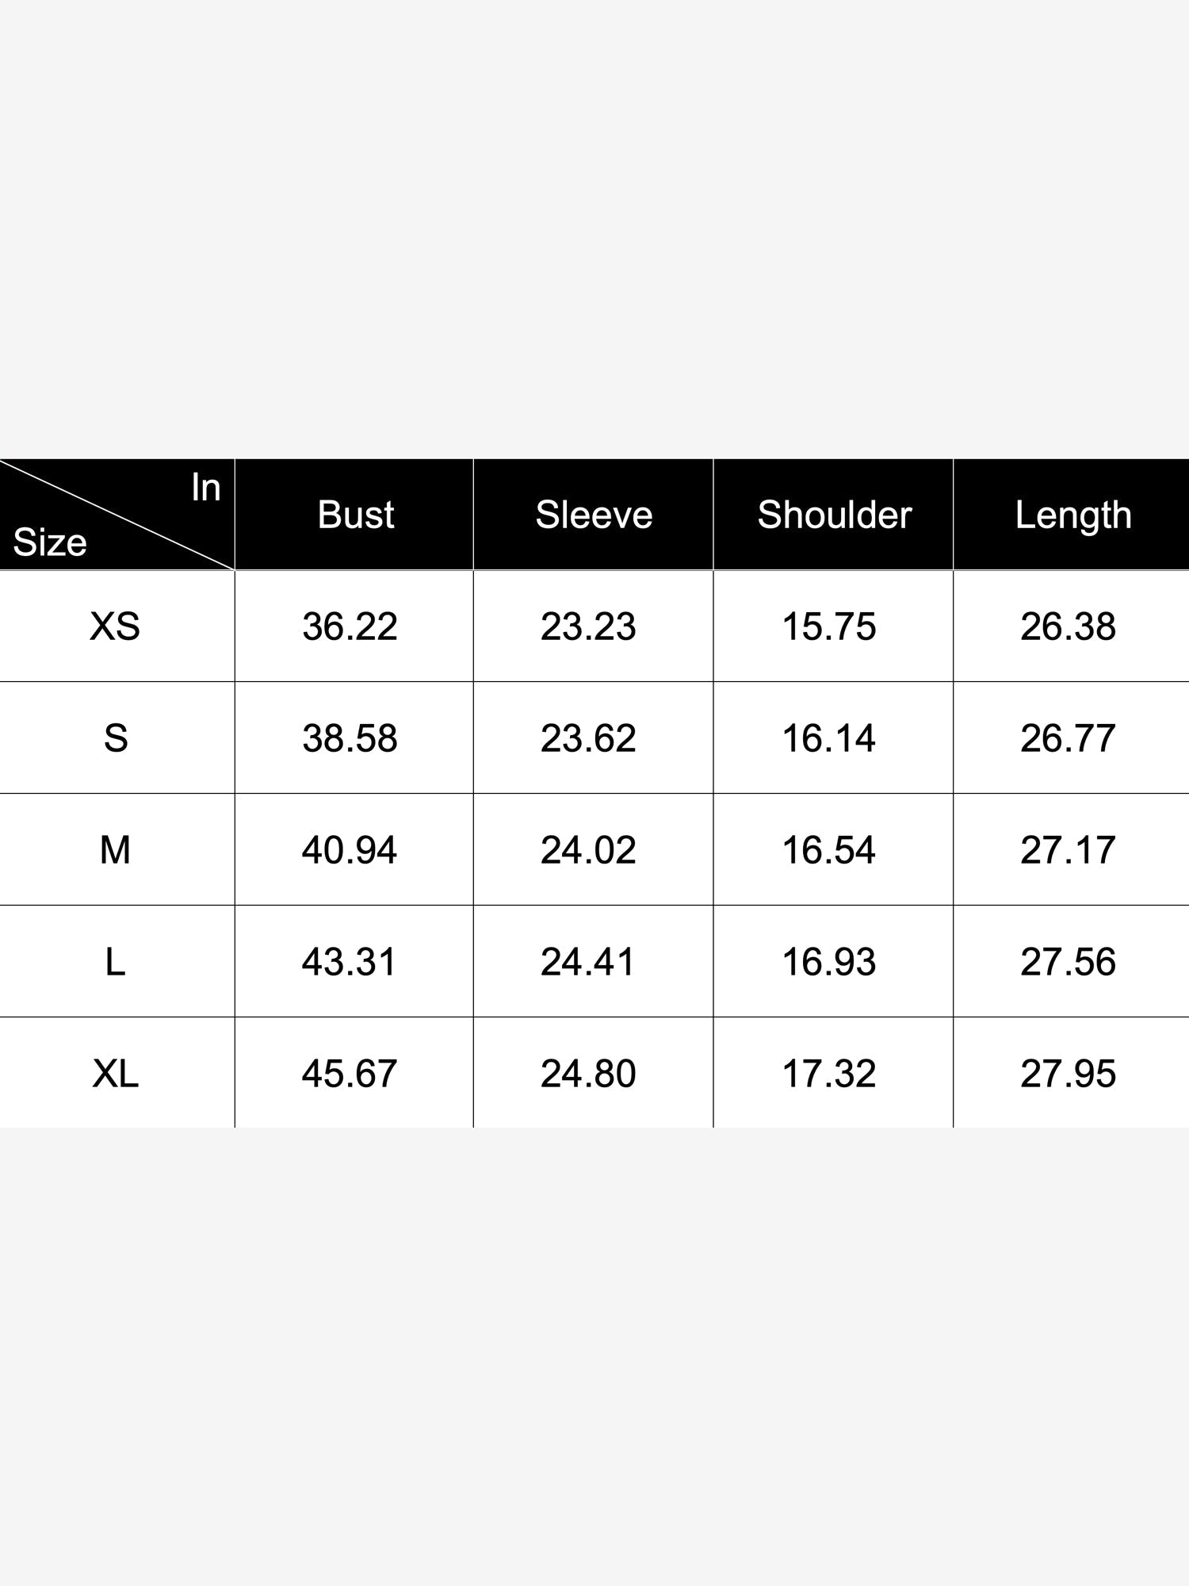Select the S size row label
The image size is (1189, 1586).
pyautogui.click(x=116, y=738)
